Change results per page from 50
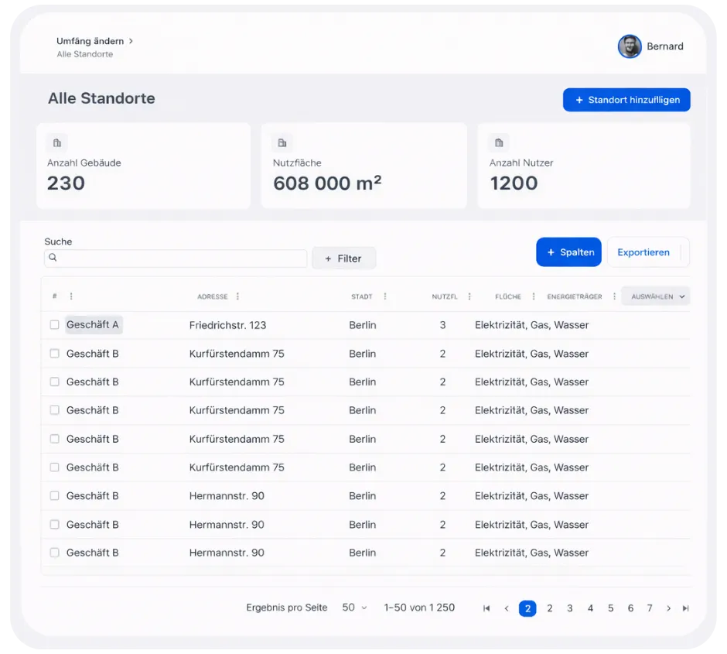727x654 pixels. 355,608
